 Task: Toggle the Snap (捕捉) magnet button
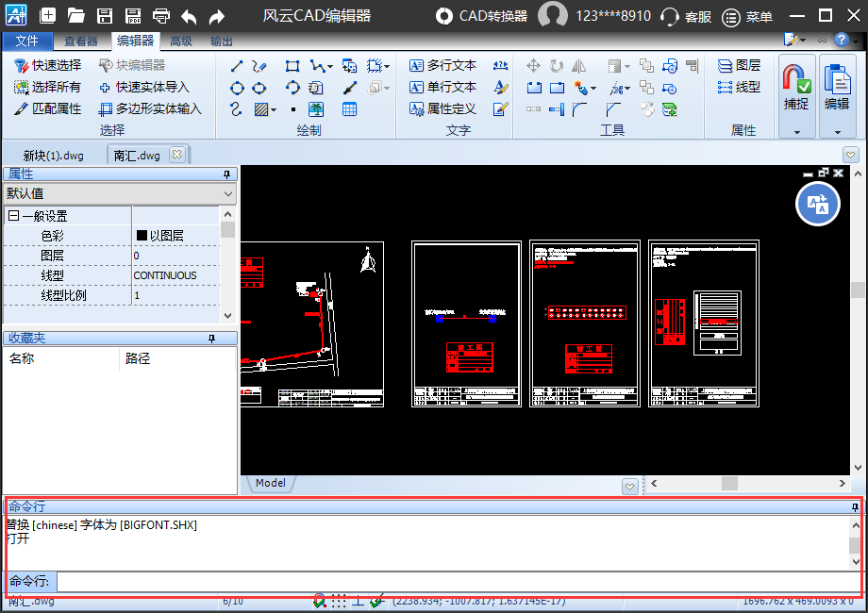point(796,88)
